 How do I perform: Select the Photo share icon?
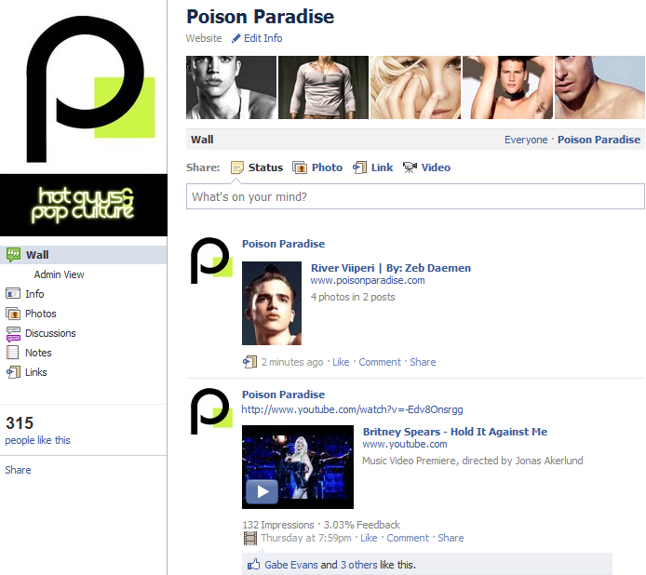pyautogui.click(x=300, y=167)
